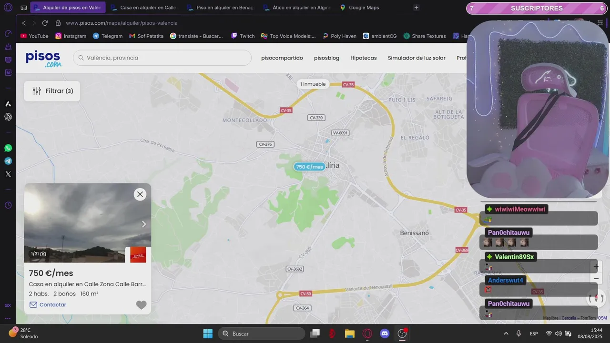Image resolution: width=610 pixels, height=343 pixels.
Task: Open Simulador de luz solar link
Action: click(417, 58)
